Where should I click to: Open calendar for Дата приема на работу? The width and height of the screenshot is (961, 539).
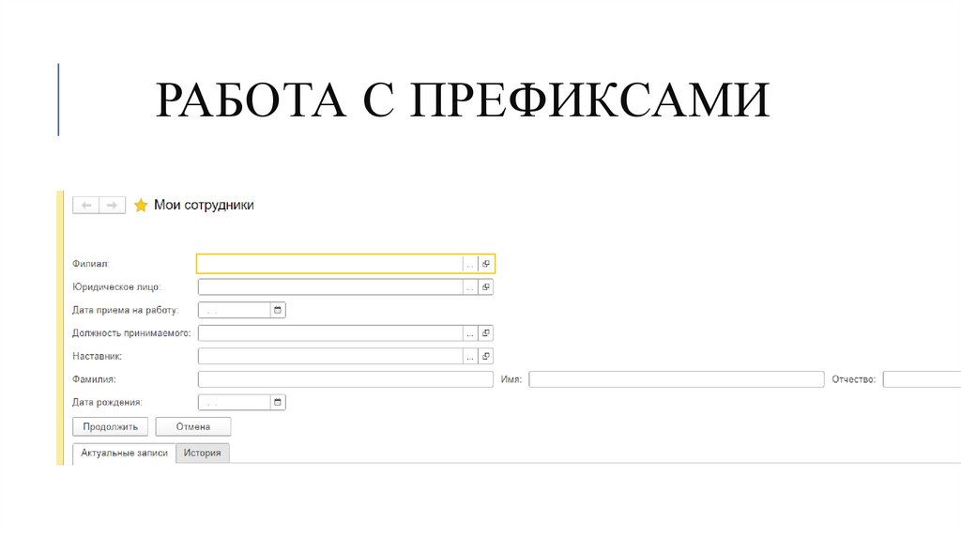pyautogui.click(x=278, y=310)
